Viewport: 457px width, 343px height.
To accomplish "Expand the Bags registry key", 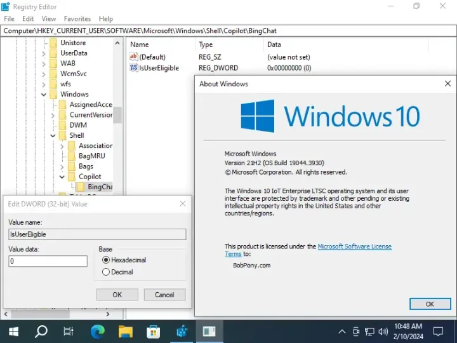I will pyautogui.click(x=62, y=166).
